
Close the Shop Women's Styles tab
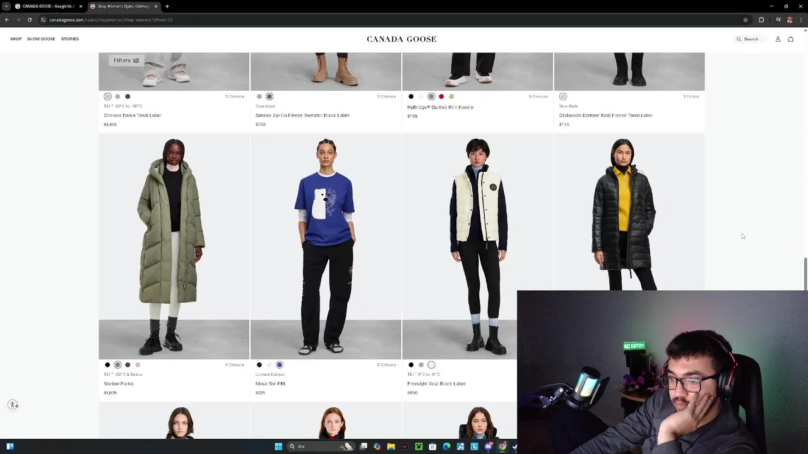pyautogui.click(x=156, y=6)
